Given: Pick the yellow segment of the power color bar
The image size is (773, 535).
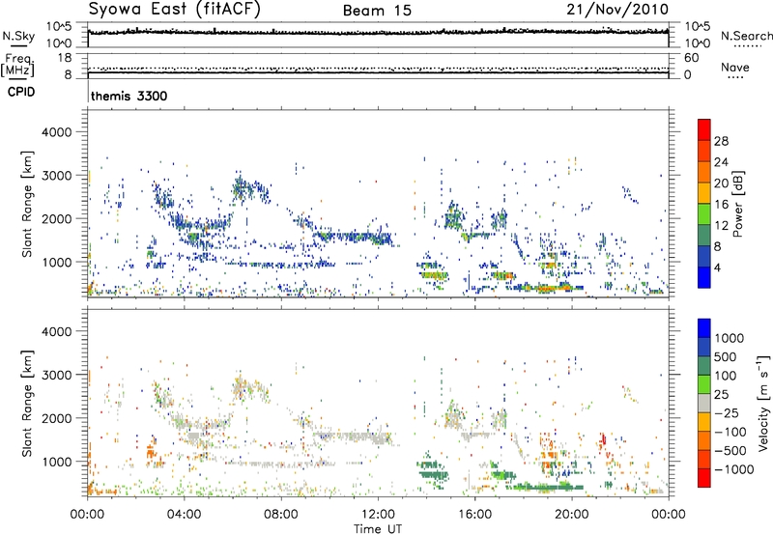Looking at the screenshot, I should tap(704, 193).
